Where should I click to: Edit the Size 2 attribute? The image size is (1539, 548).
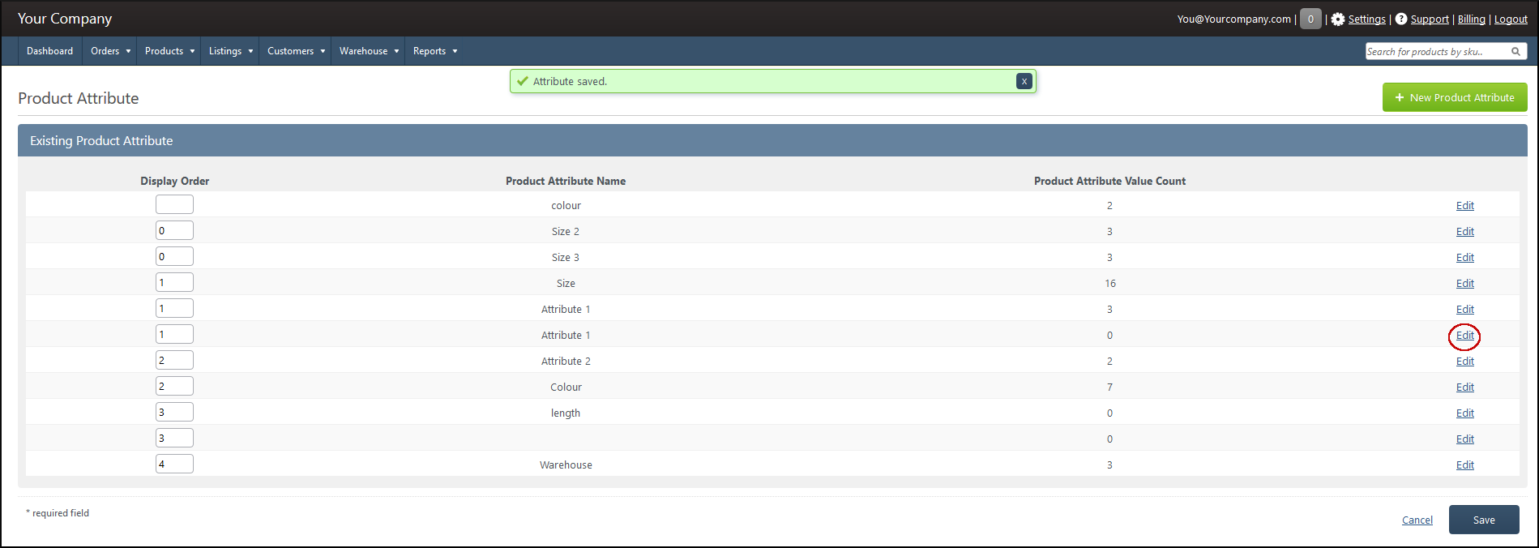point(1464,231)
